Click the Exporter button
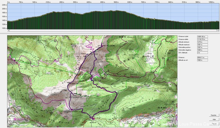The image size is (220, 128). 214,115
